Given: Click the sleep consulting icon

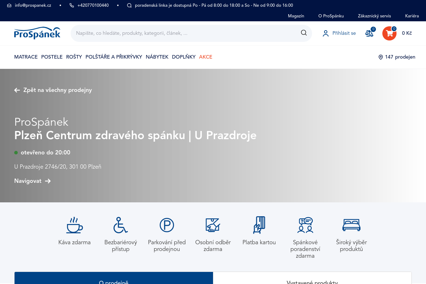Looking at the screenshot, I should [305, 225].
